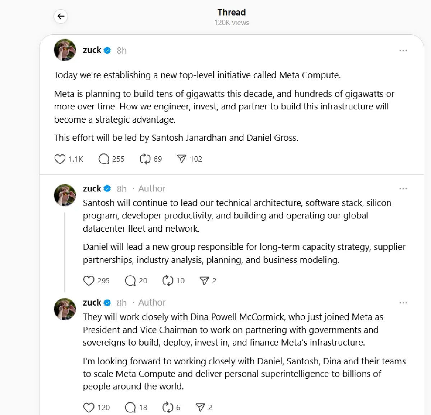This screenshot has height=415, width=431.
Task: Reply to the post with 20 comments
Action: pos(130,281)
